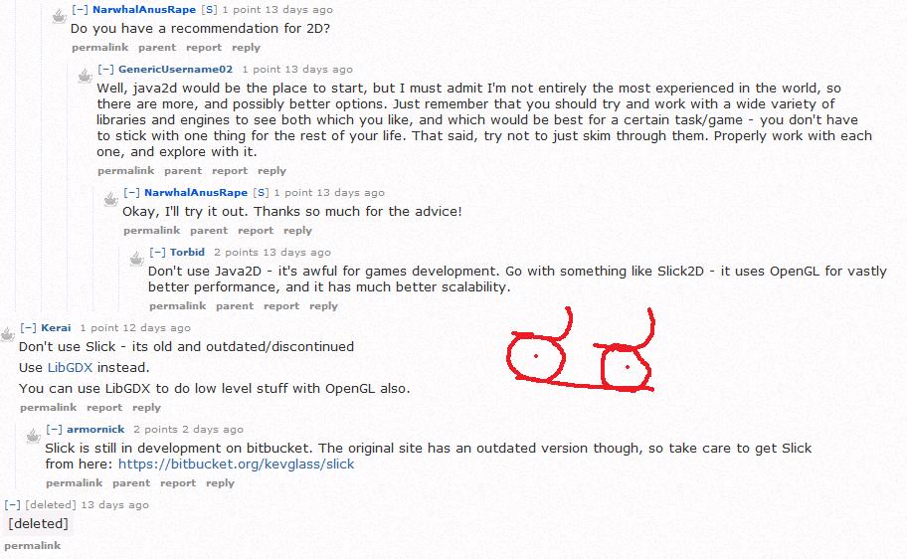
Task: Open the bitbucket.org/kevglass/slick link
Action: click(236, 465)
